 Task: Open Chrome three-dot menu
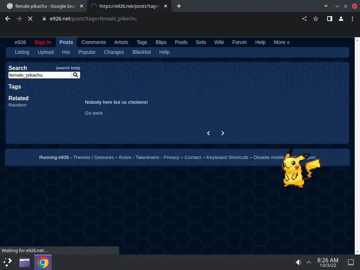pos(352,19)
